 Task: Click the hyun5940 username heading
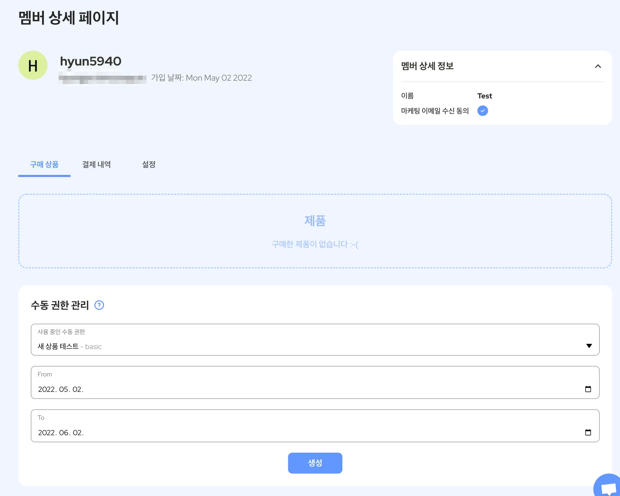tap(91, 61)
